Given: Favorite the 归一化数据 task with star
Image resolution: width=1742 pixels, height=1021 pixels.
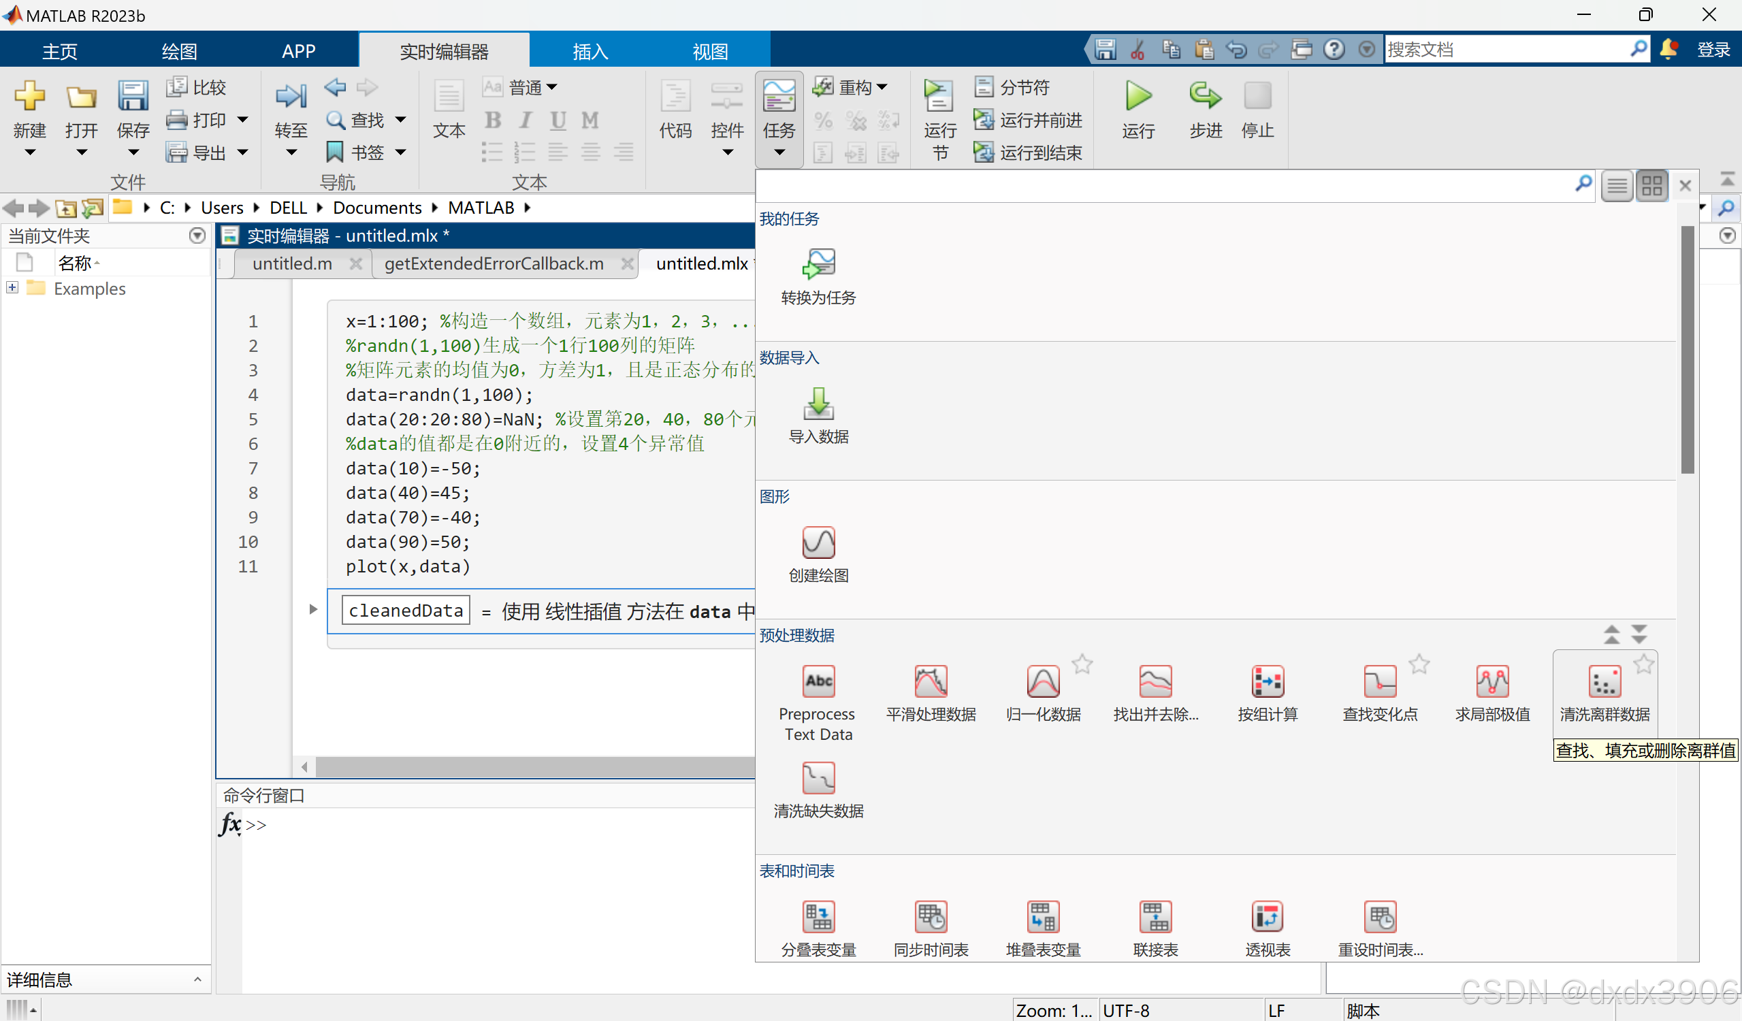Looking at the screenshot, I should (x=1082, y=664).
